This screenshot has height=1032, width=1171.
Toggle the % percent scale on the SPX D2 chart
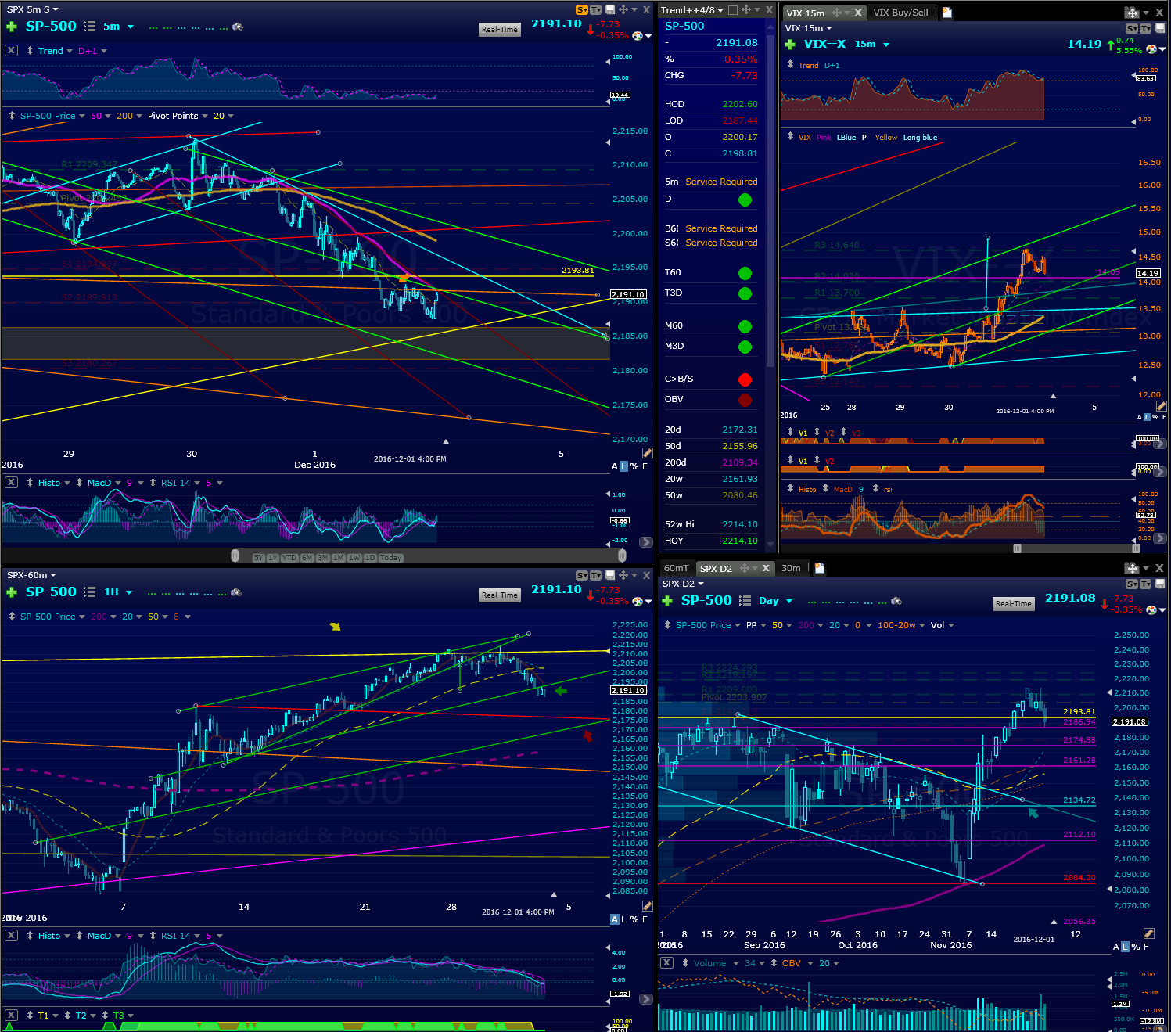(1135, 947)
